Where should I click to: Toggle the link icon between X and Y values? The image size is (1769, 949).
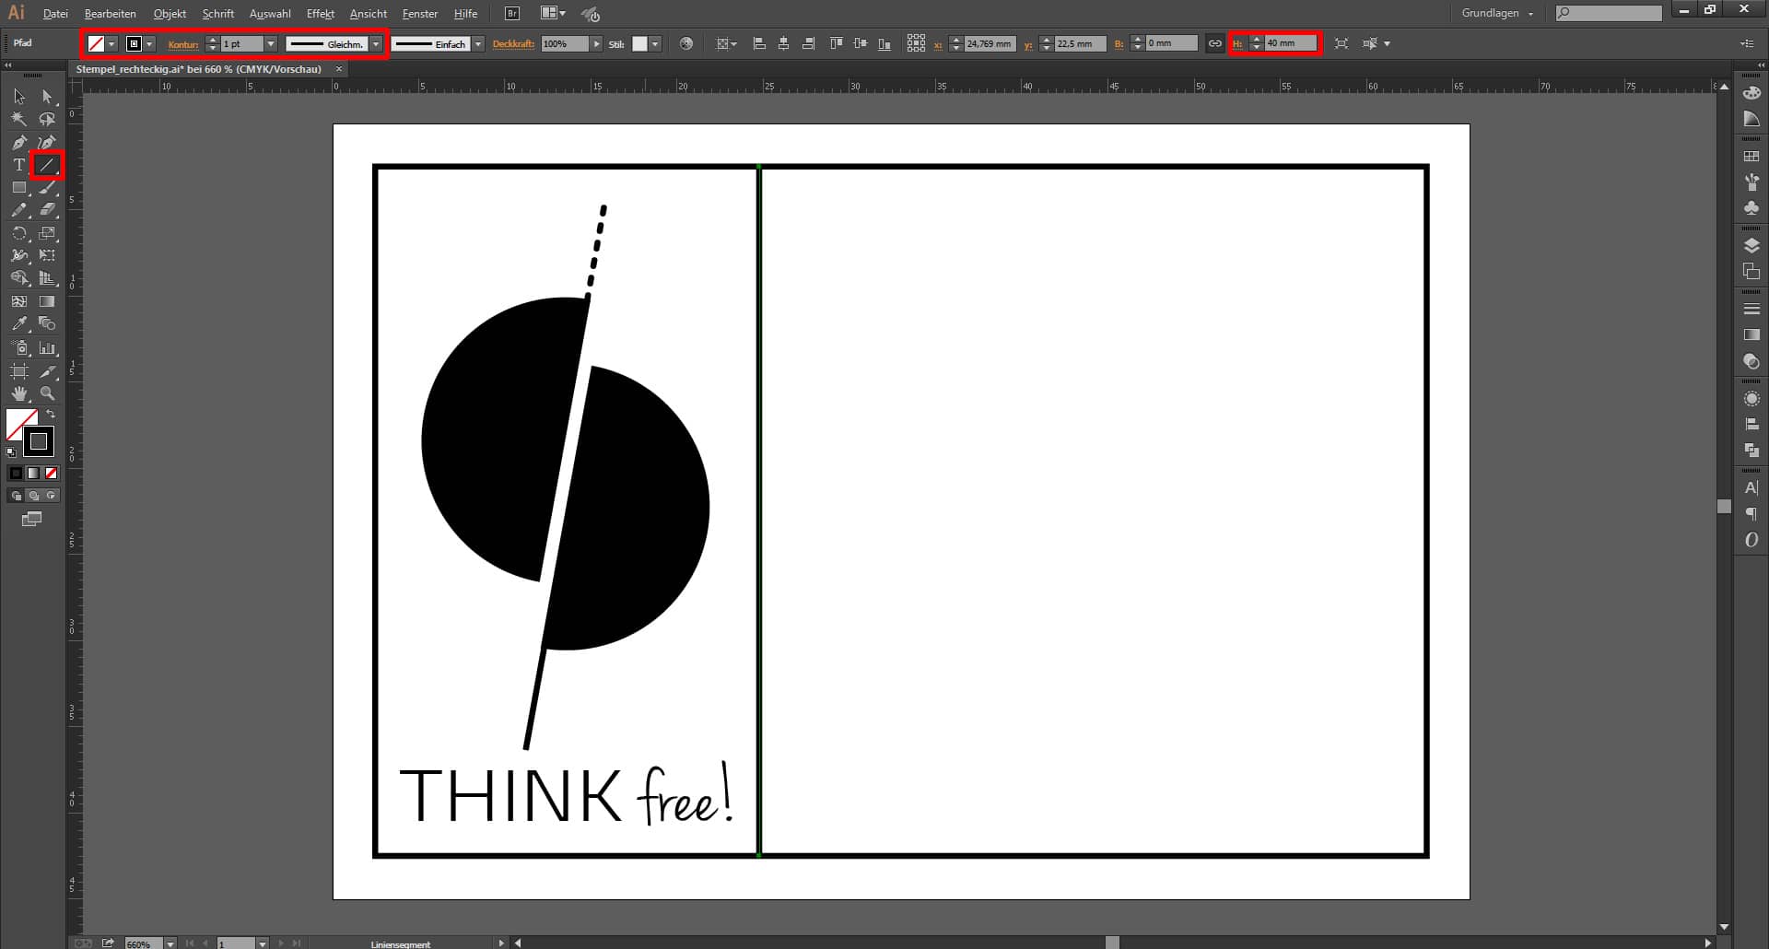pos(1214,43)
